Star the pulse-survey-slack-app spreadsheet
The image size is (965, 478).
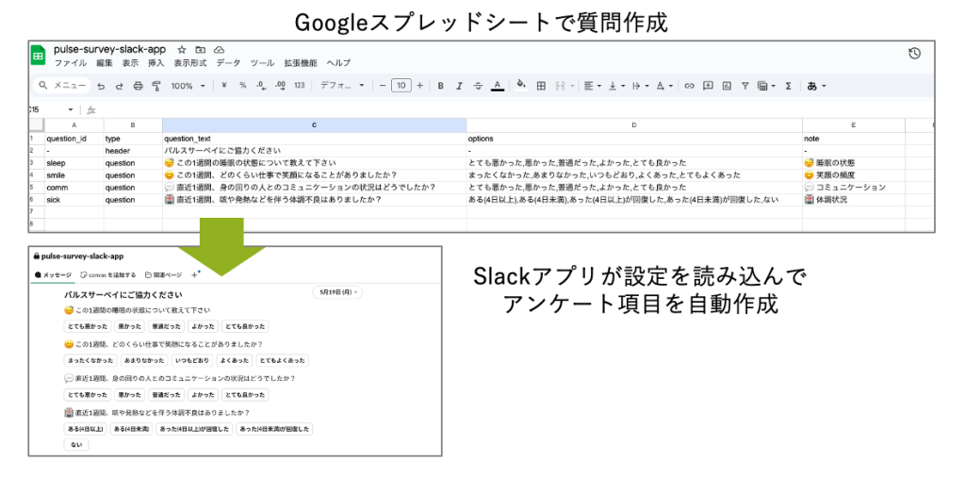[x=182, y=50]
